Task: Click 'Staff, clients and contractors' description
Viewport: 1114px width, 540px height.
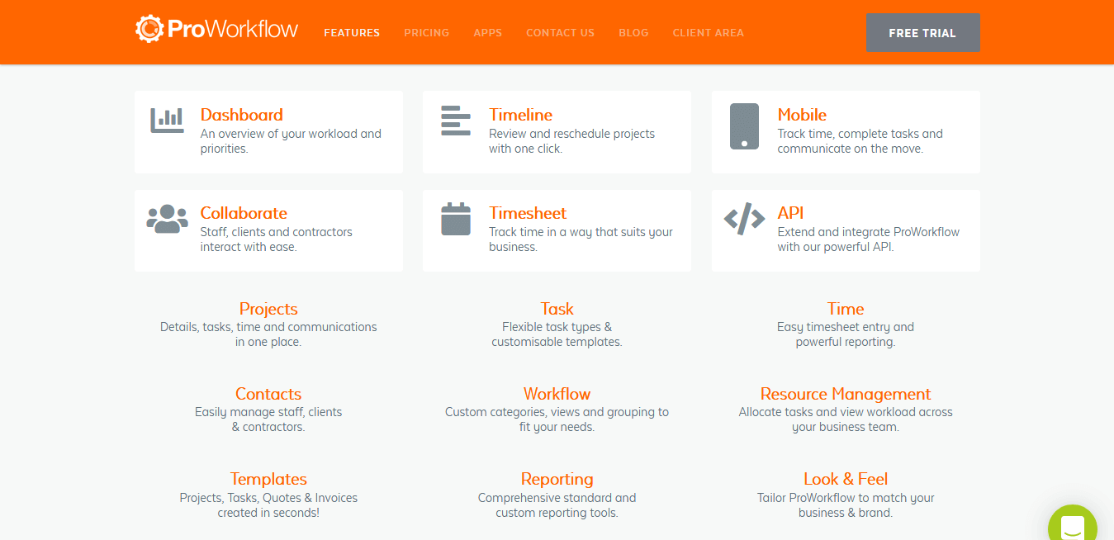Action: click(x=276, y=239)
